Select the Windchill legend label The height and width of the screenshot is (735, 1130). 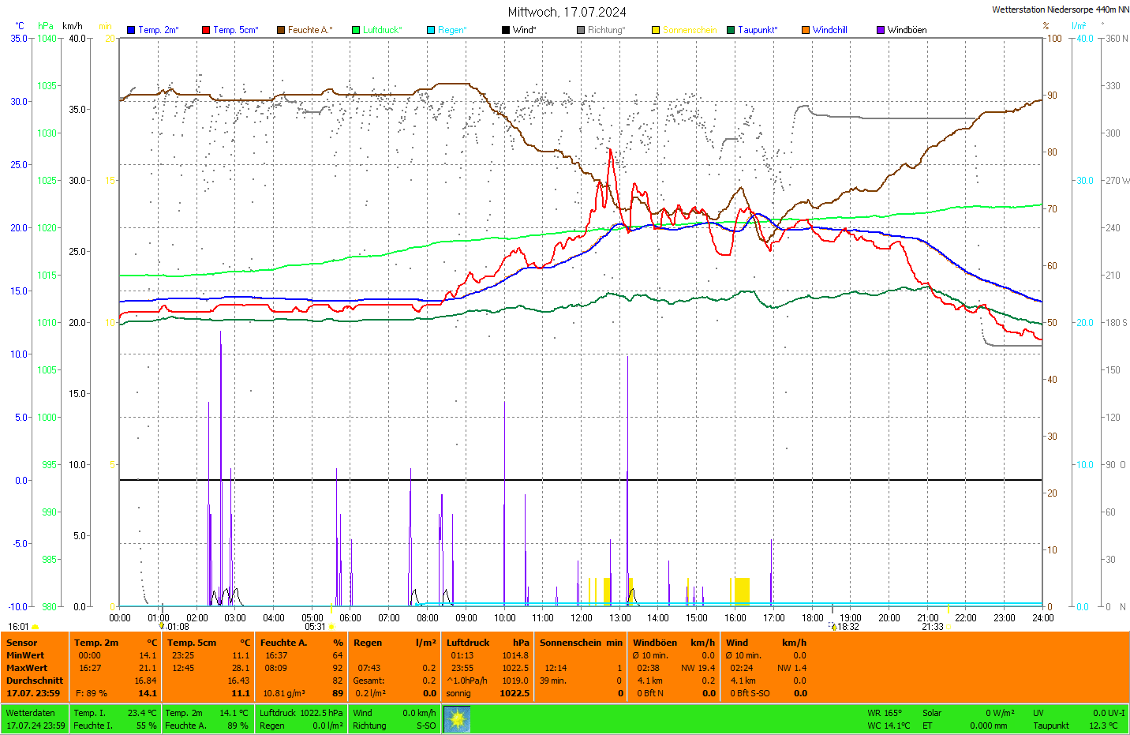(829, 30)
